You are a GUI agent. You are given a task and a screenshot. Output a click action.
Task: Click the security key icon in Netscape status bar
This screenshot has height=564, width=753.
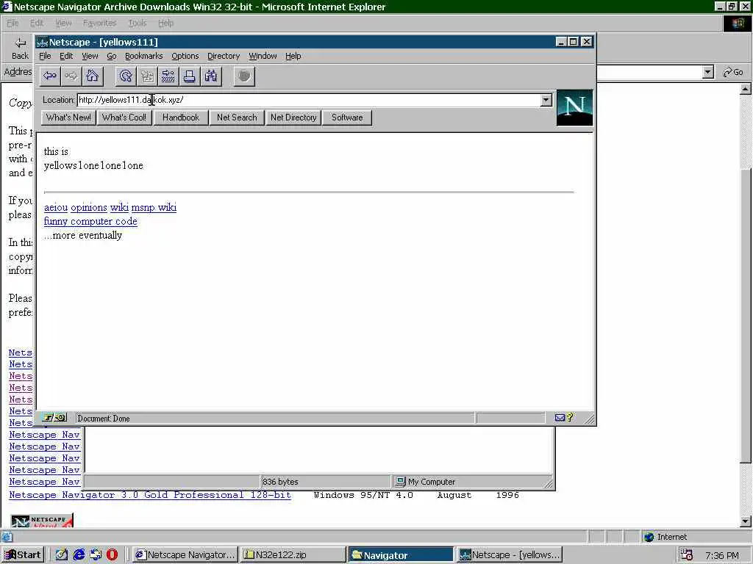(x=53, y=418)
